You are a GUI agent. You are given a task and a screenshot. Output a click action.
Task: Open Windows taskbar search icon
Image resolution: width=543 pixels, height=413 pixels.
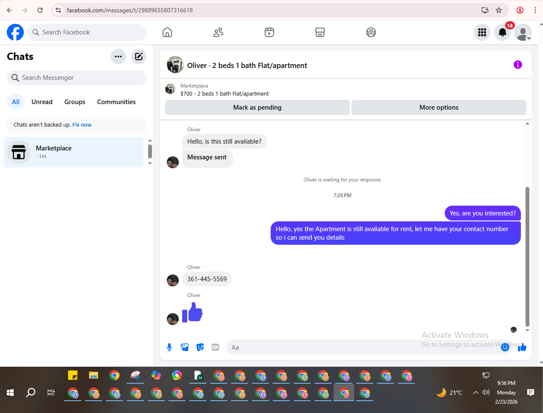31,393
